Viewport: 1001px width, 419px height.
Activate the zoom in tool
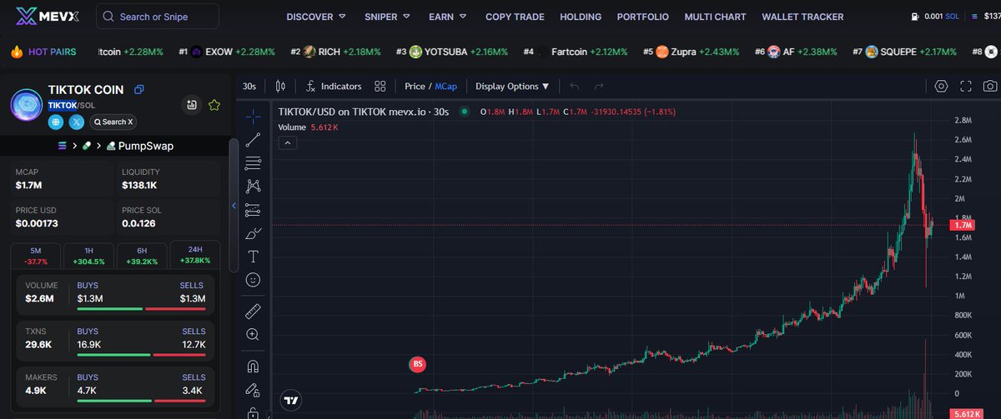pos(254,334)
